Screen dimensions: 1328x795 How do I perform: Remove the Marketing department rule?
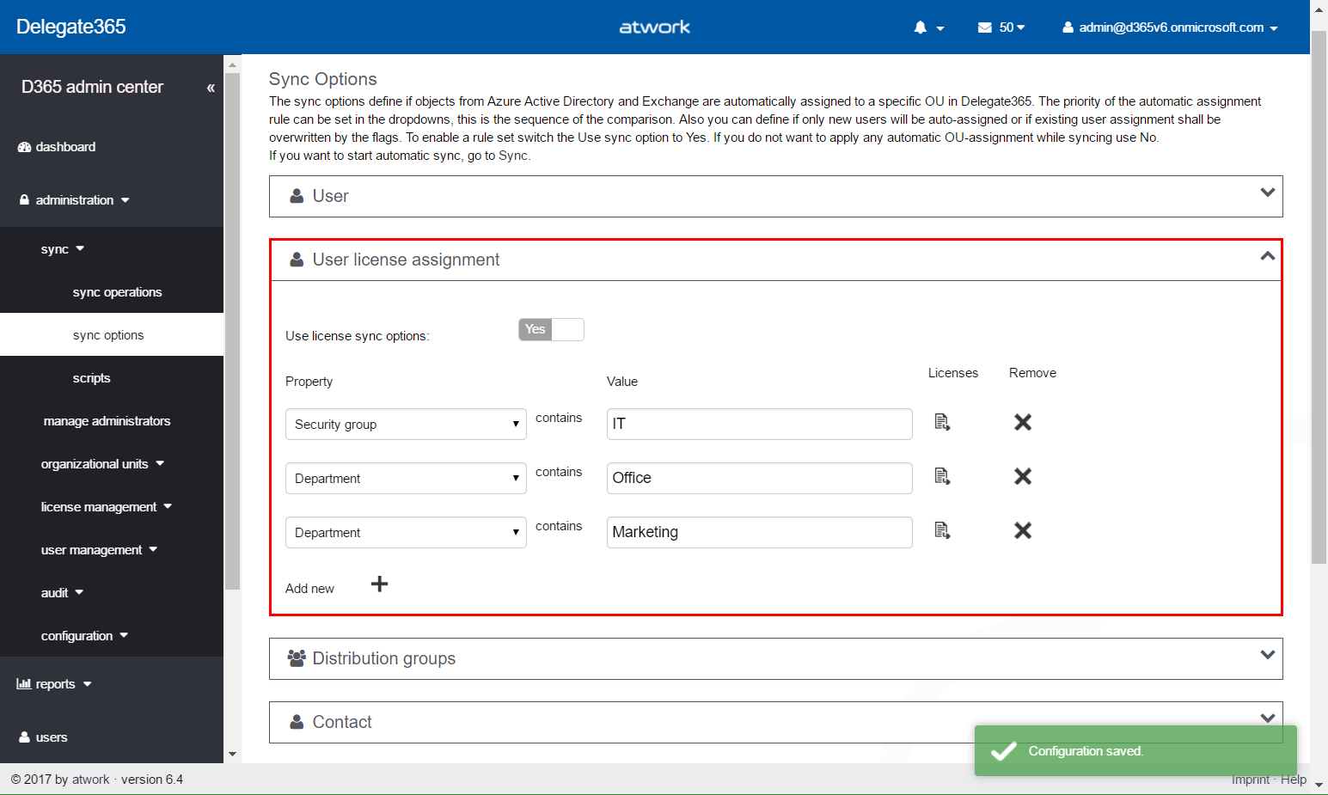click(1022, 530)
